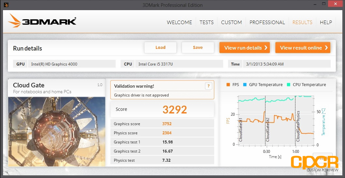Screen dimensions: 345x178
Task: Open the CUSTOM tab
Action: 232,22
